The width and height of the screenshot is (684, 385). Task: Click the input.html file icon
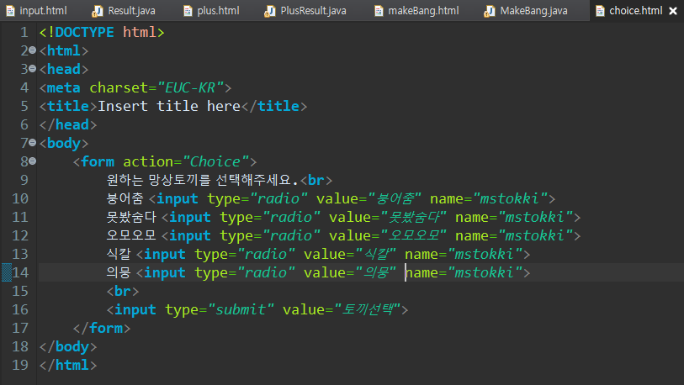(x=10, y=11)
